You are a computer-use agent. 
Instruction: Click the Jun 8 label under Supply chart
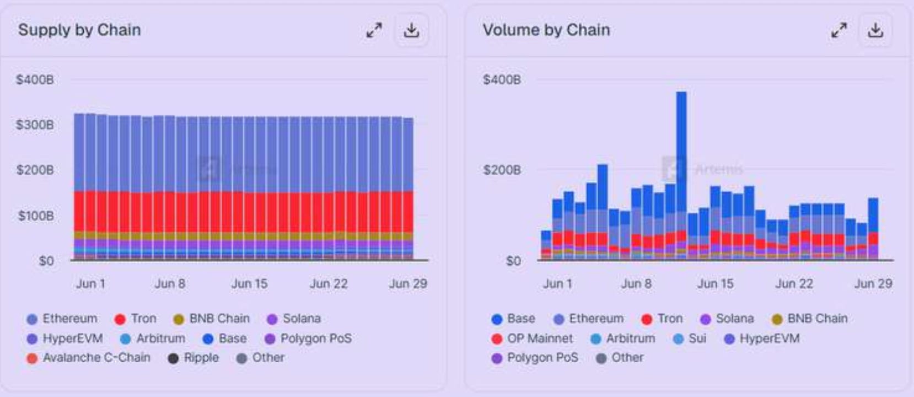coord(170,284)
